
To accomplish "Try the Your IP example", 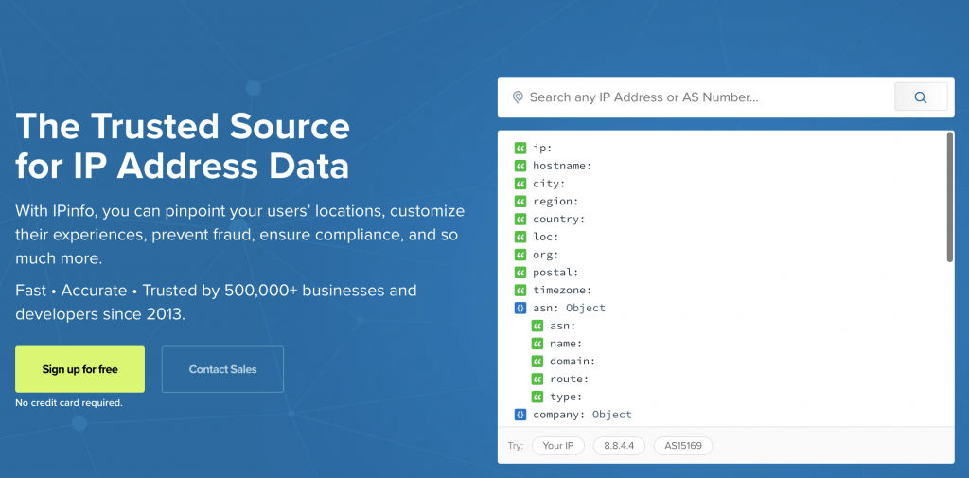I will click(558, 445).
